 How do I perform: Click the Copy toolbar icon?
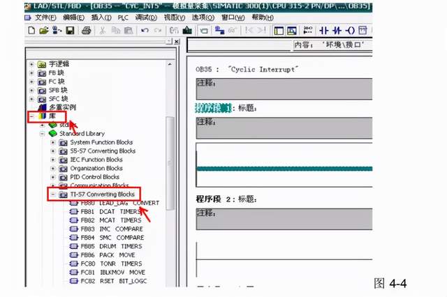click(x=116, y=31)
